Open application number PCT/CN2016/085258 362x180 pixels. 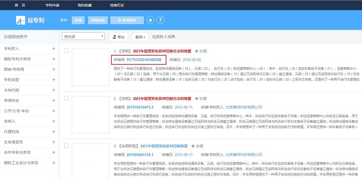pyautogui.click(x=144, y=60)
